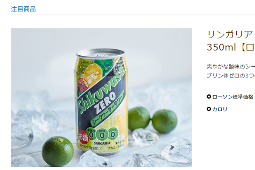Screen dimensions: 255x170
Task: Select the 350ml title line
Action: click(x=231, y=47)
